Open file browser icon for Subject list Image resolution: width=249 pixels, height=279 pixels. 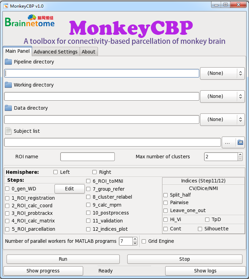click(240, 142)
